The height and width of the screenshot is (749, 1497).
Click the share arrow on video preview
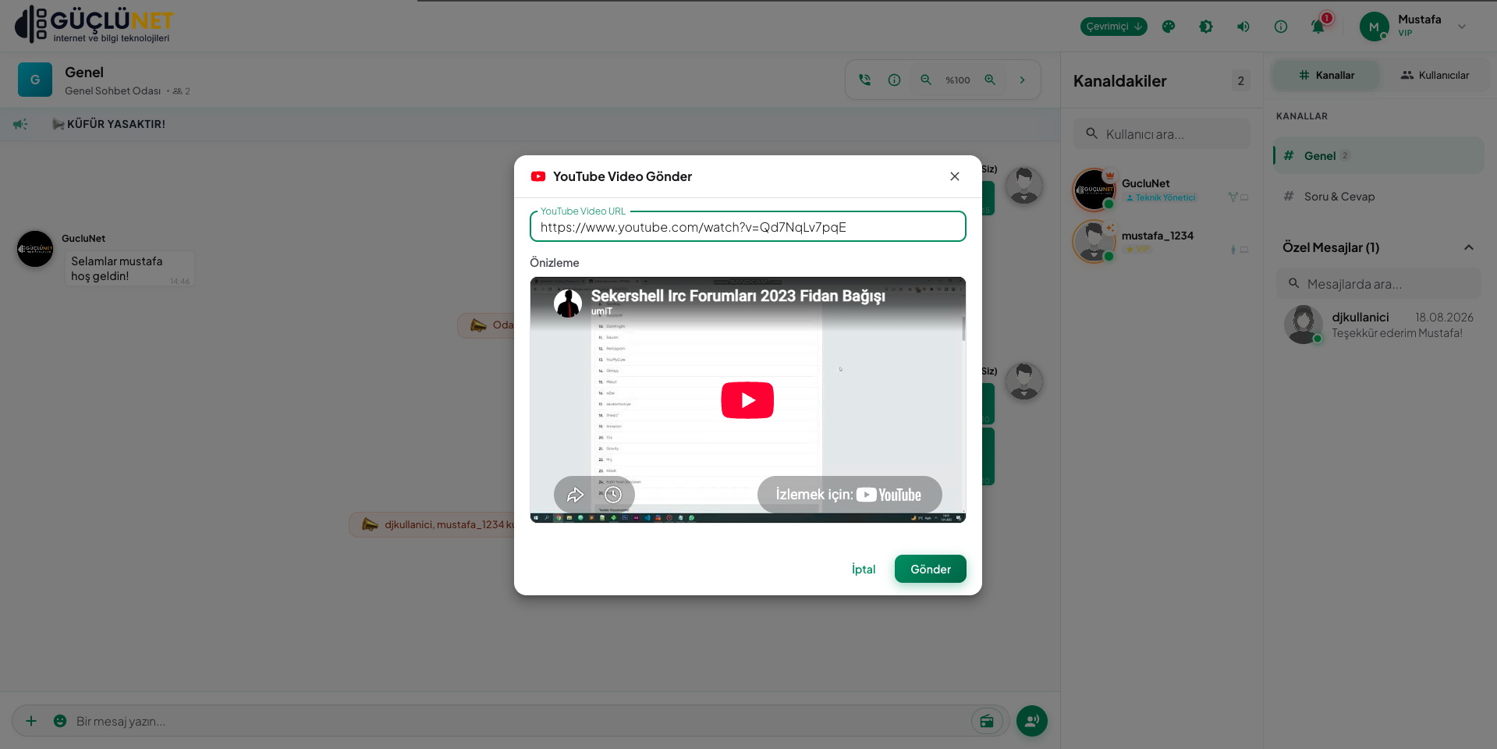tap(575, 495)
